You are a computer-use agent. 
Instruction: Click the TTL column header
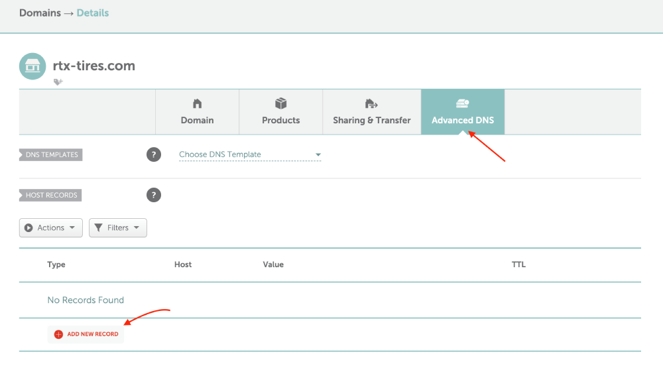click(x=519, y=265)
